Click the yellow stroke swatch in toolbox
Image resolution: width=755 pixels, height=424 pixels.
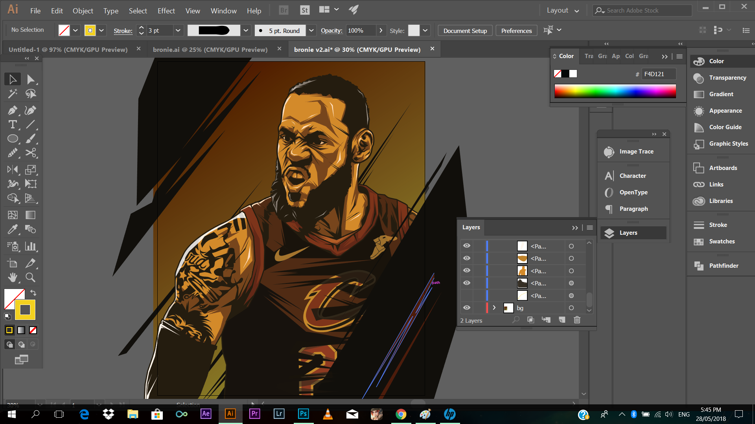tap(25, 310)
